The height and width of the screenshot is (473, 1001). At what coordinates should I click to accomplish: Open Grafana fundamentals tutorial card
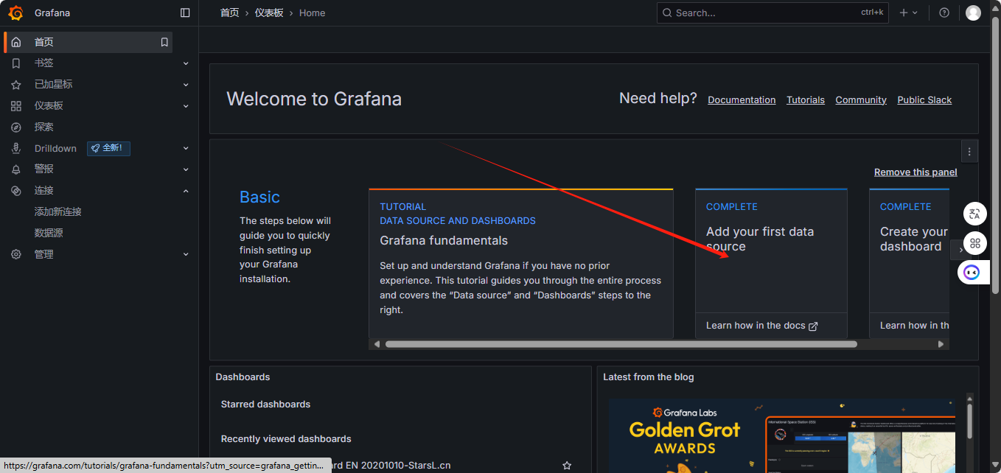point(521,263)
